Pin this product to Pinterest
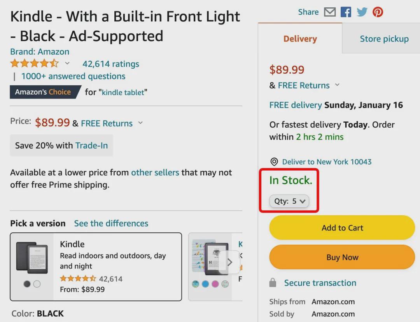Image resolution: width=420 pixels, height=322 pixels. click(377, 12)
